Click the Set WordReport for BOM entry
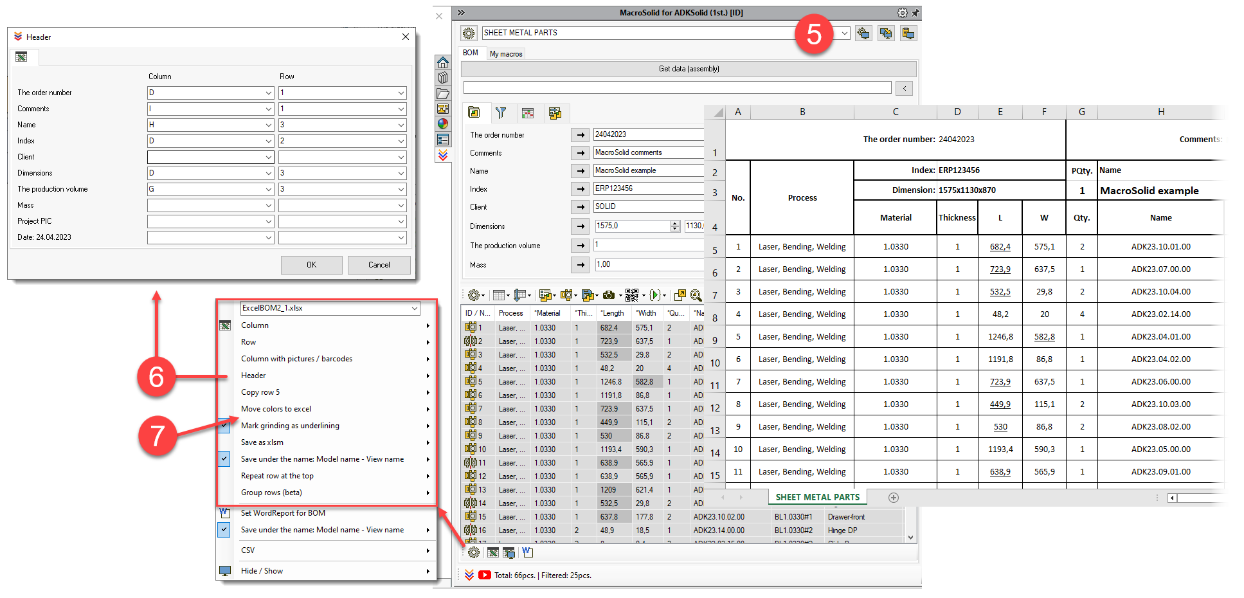 click(x=326, y=513)
